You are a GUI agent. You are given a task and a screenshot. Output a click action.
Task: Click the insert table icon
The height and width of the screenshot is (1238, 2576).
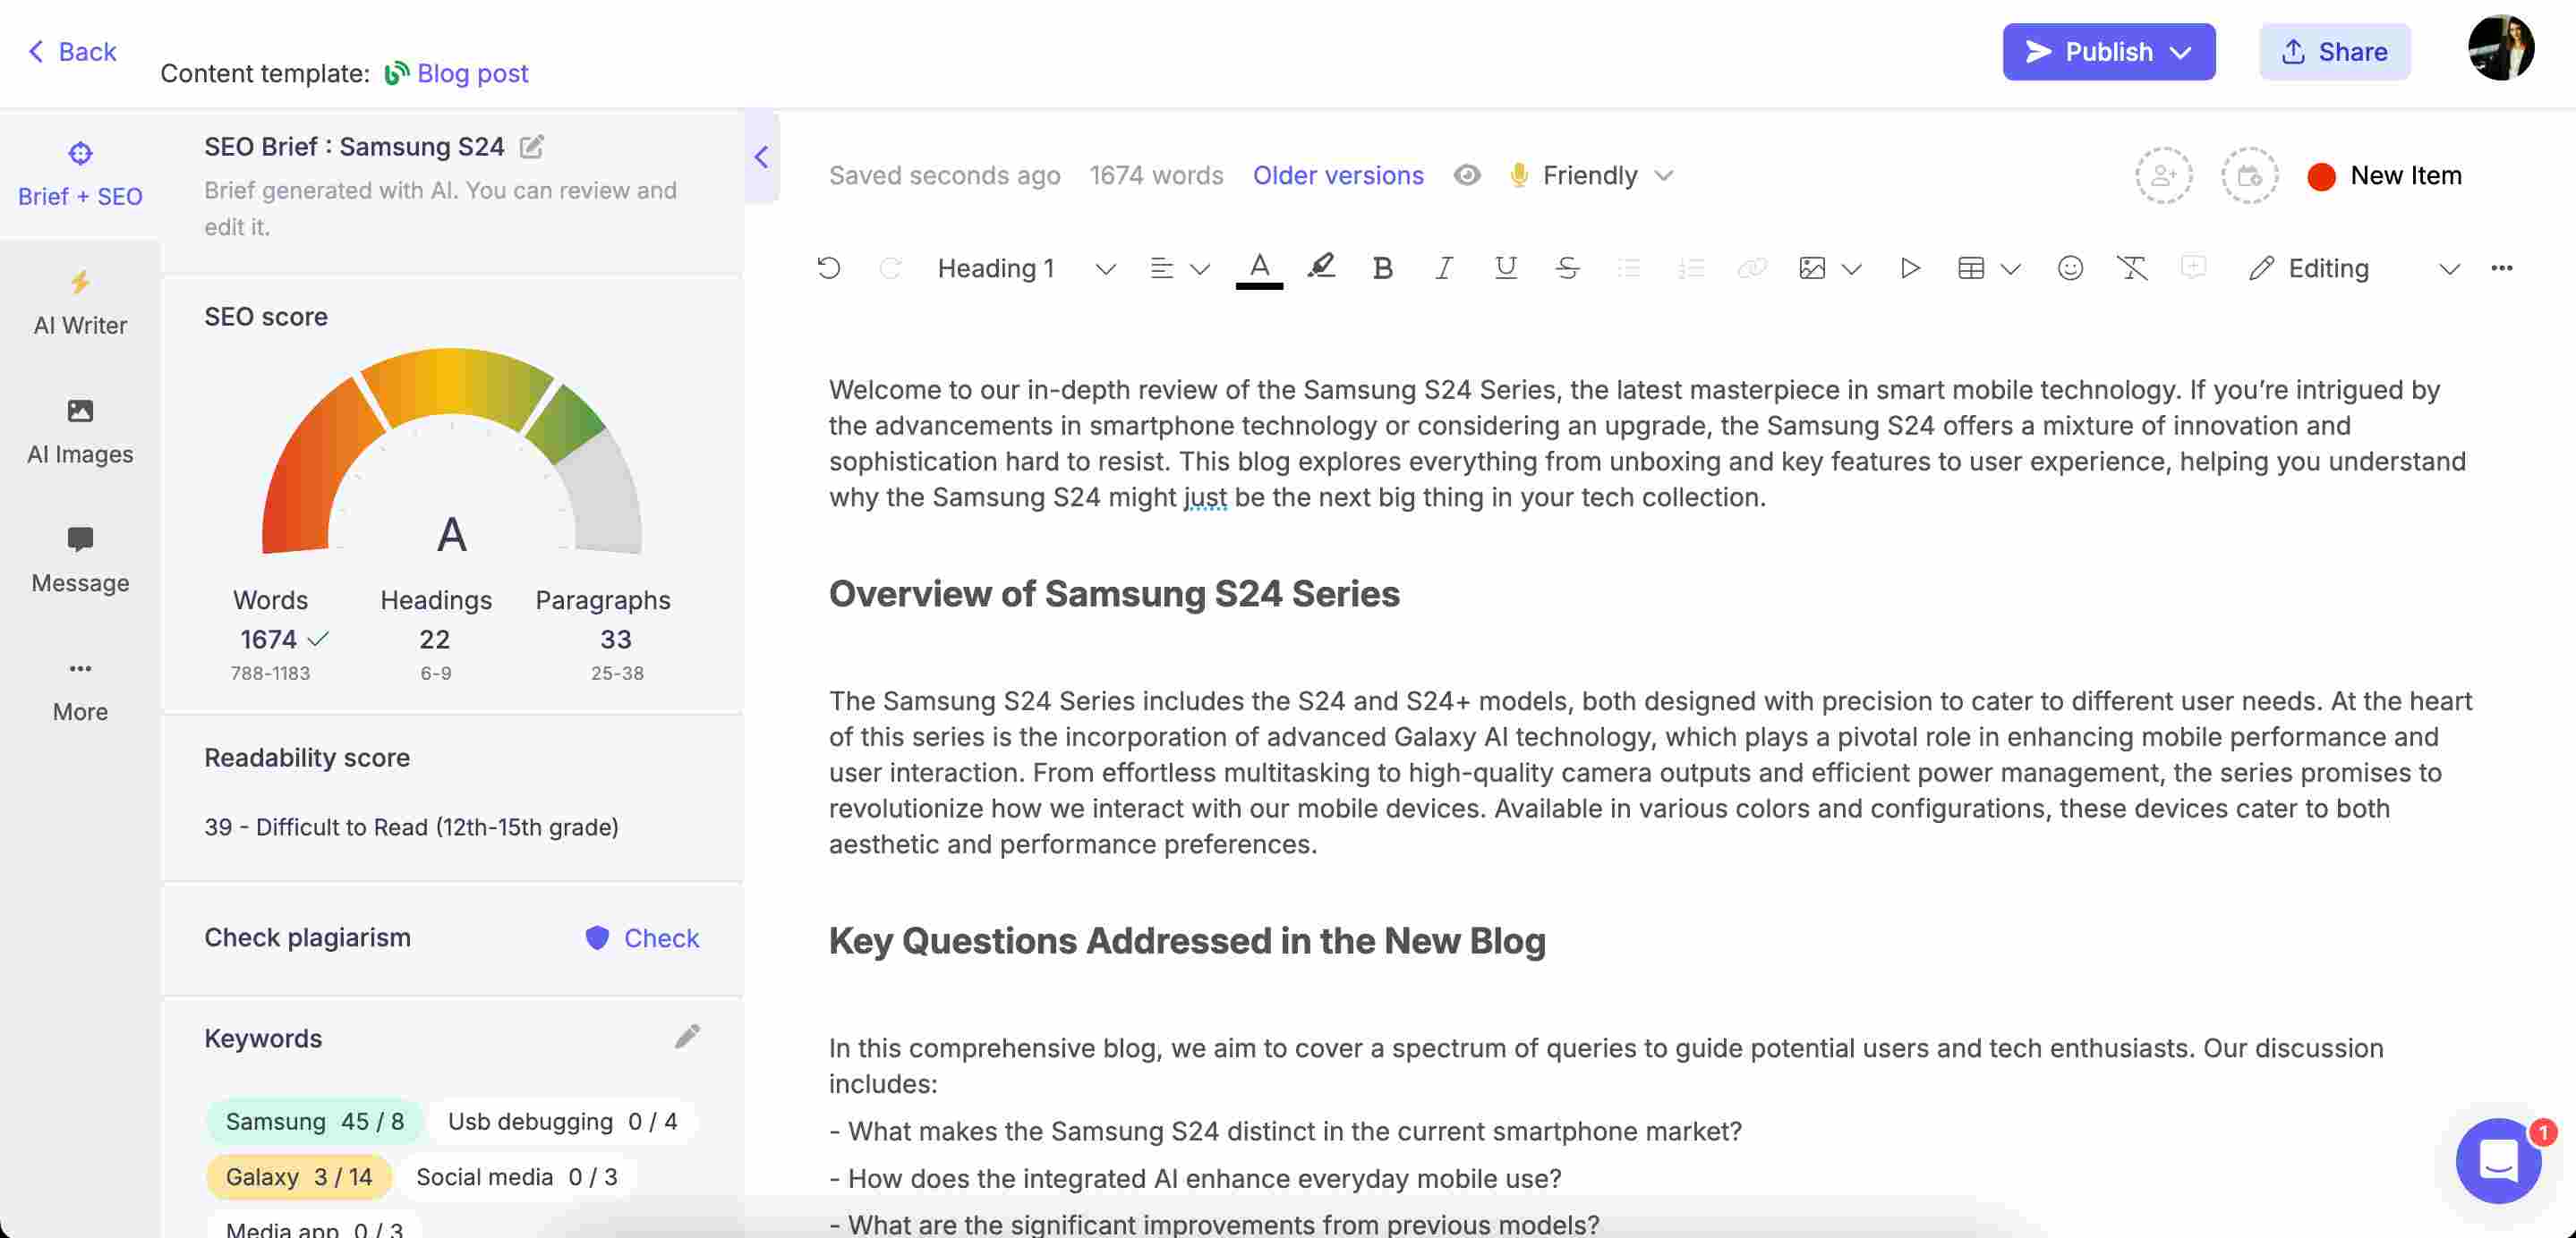click(1970, 267)
